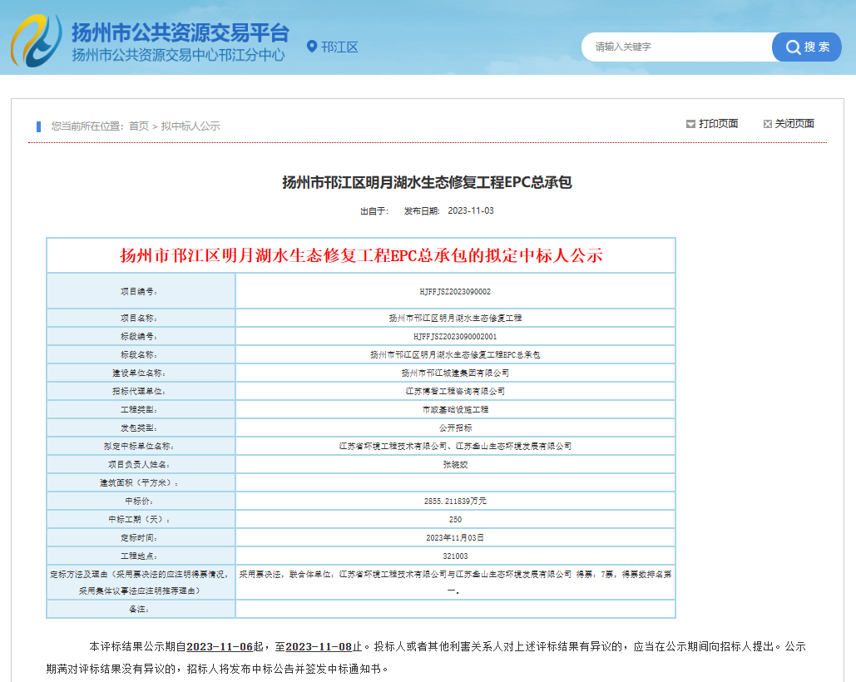
Task: Click the platform logo emblem
Action: point(37,41)
